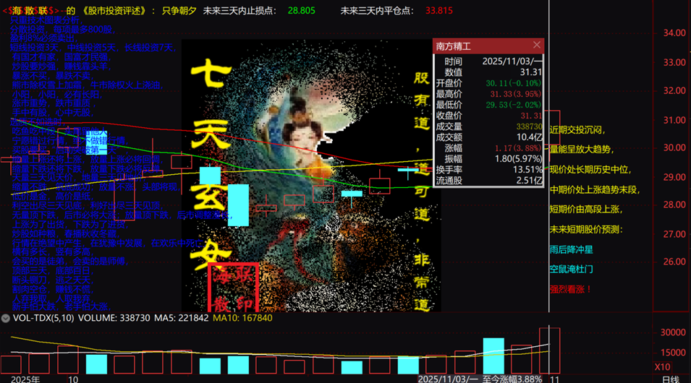Select the 开盘价 30.11 row

(488, 83)
